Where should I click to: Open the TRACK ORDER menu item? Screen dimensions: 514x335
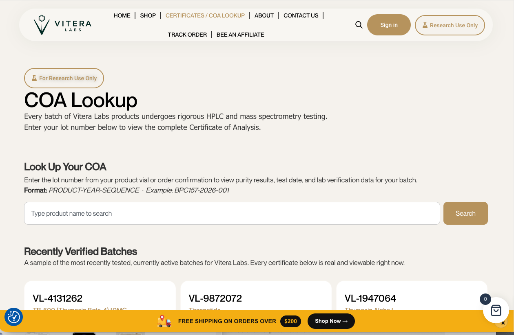click(x=187, y=35)
